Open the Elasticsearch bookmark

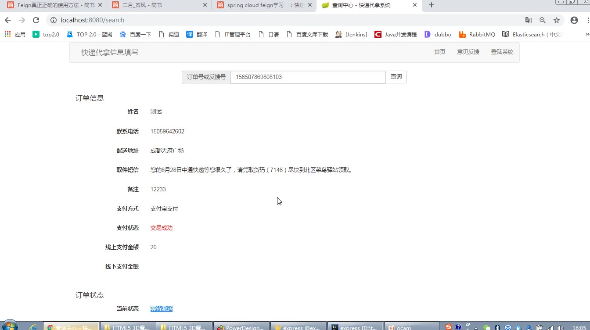click(532, 34)
